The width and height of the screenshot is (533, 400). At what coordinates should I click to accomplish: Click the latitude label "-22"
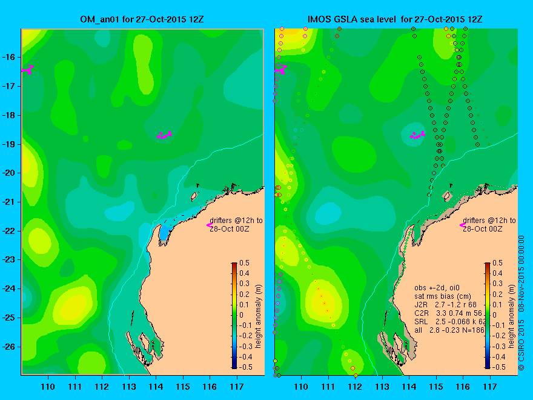tap(9, 231)
